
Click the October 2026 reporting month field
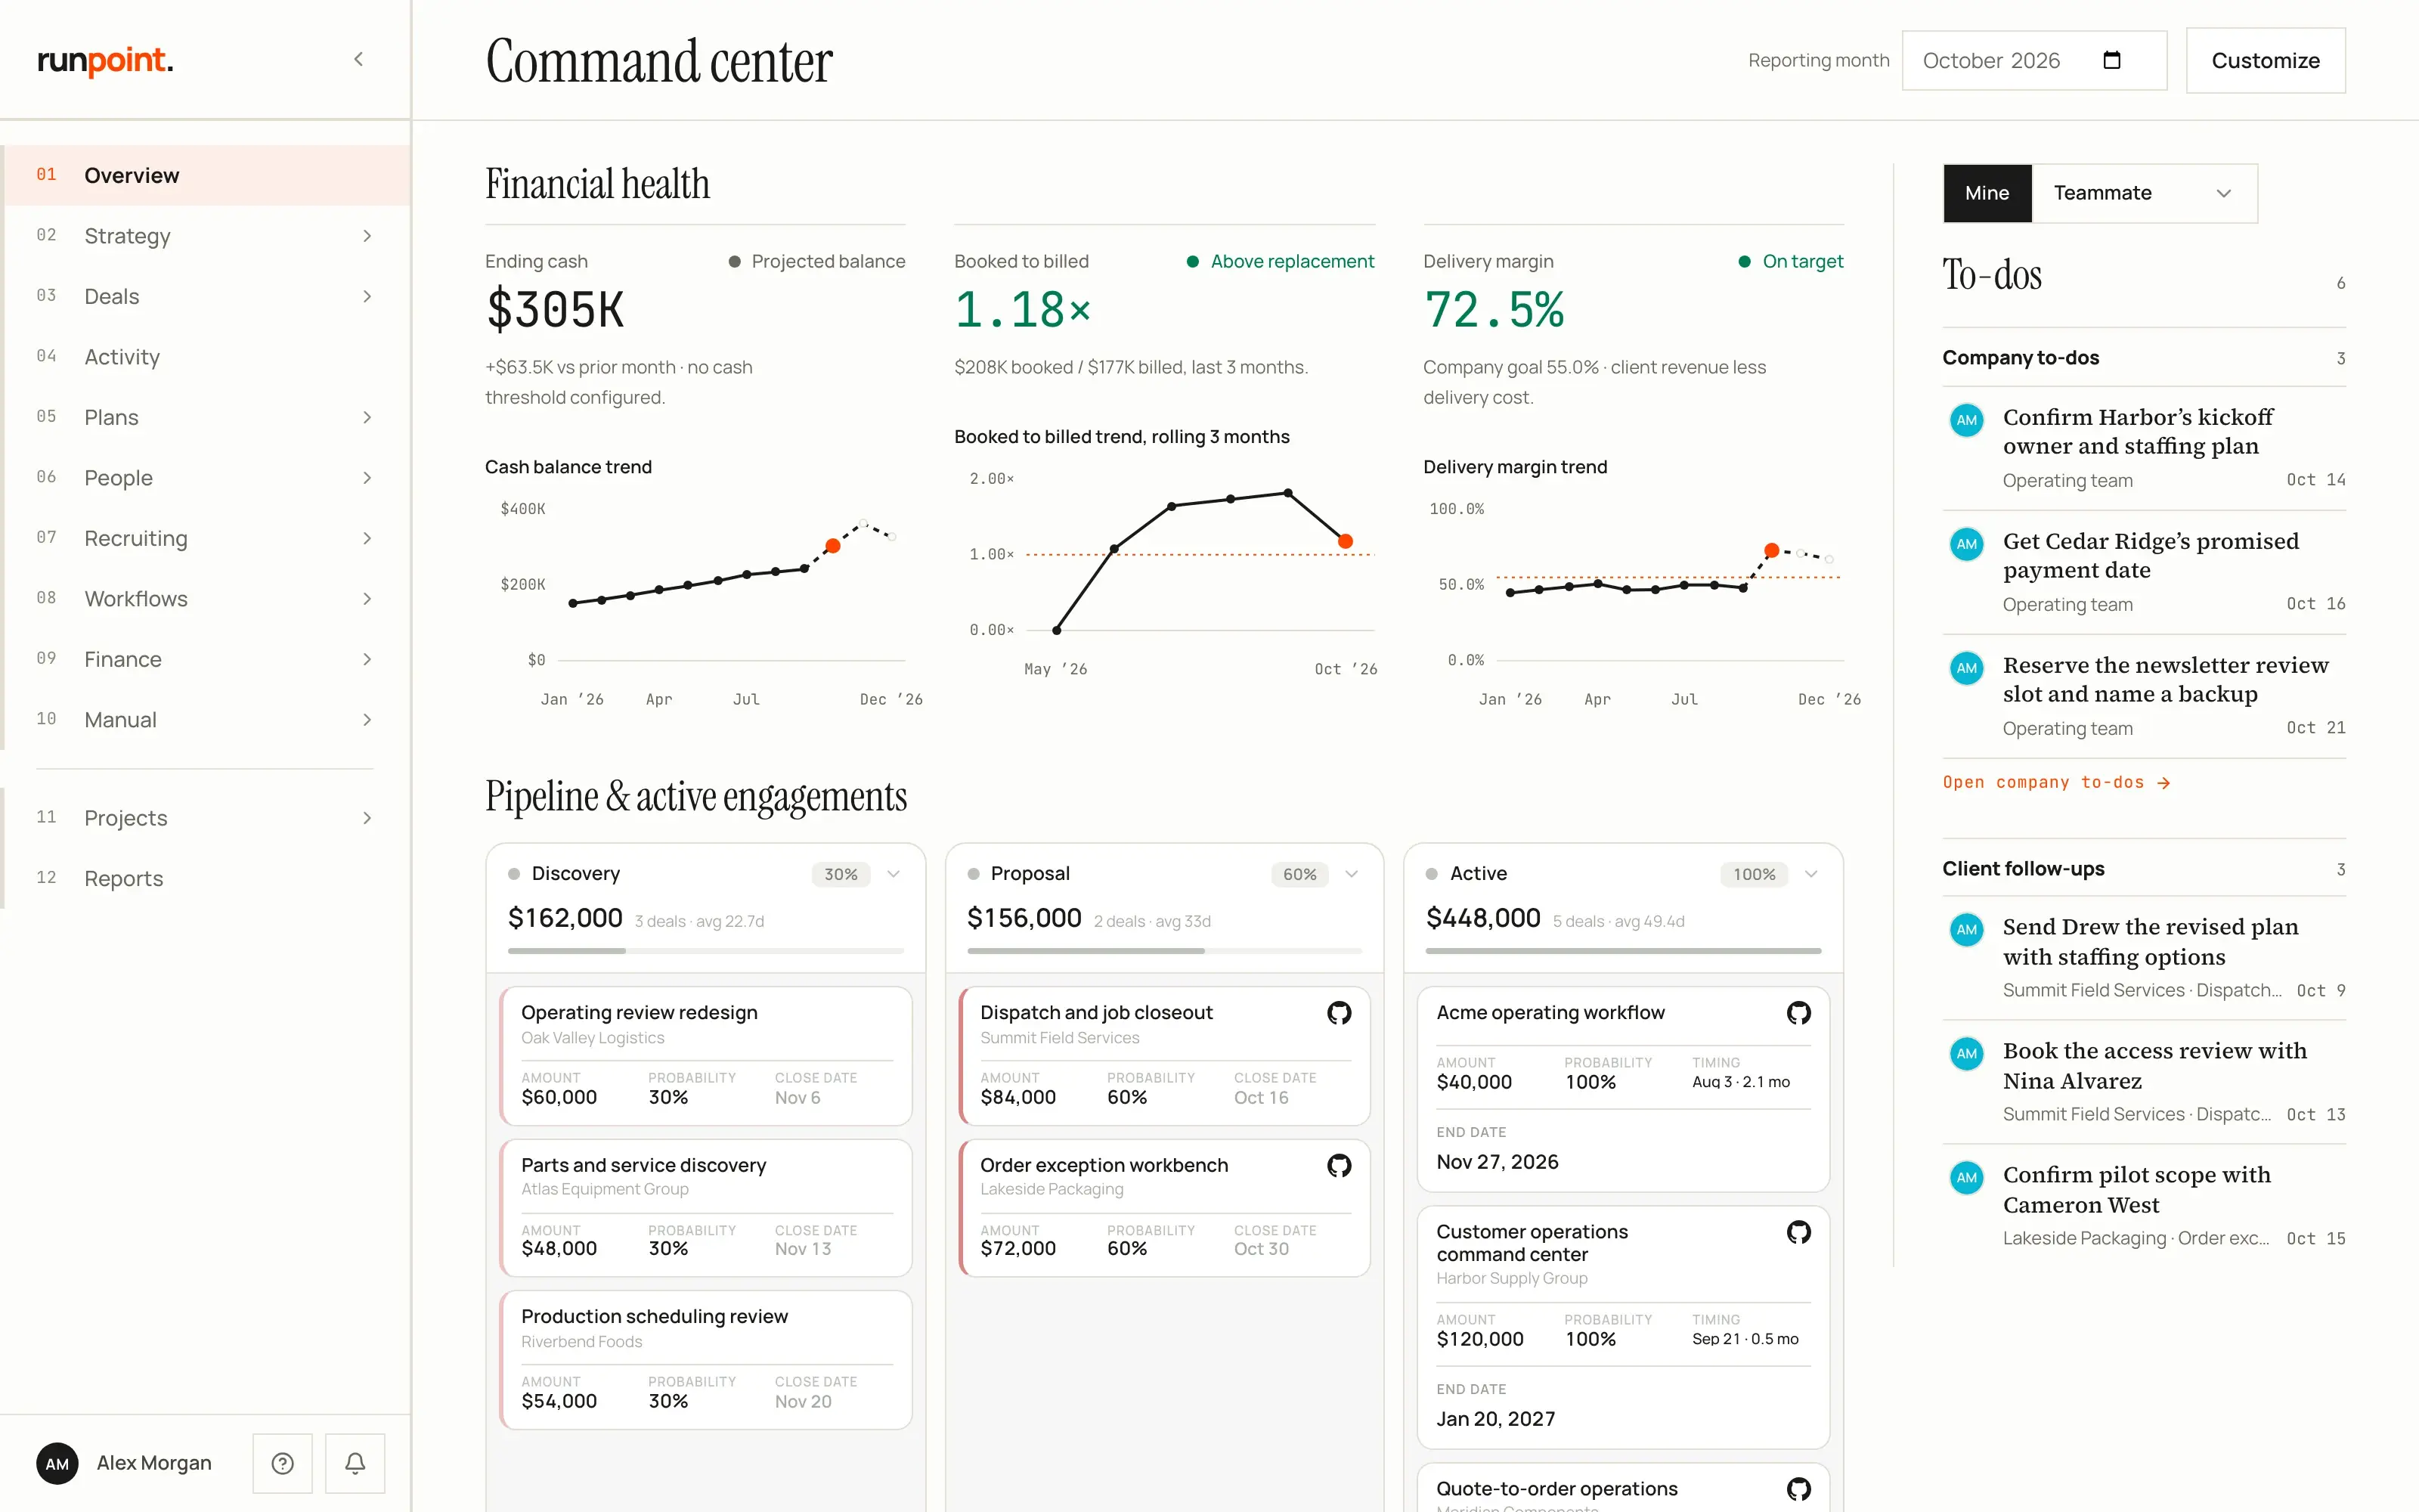[x=2034, y=60]
